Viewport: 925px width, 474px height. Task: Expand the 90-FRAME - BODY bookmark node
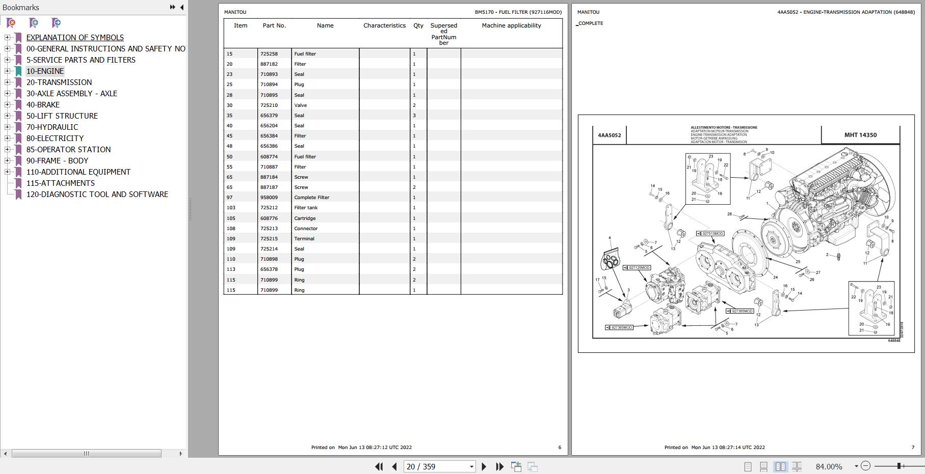click(x=7, y=160)
